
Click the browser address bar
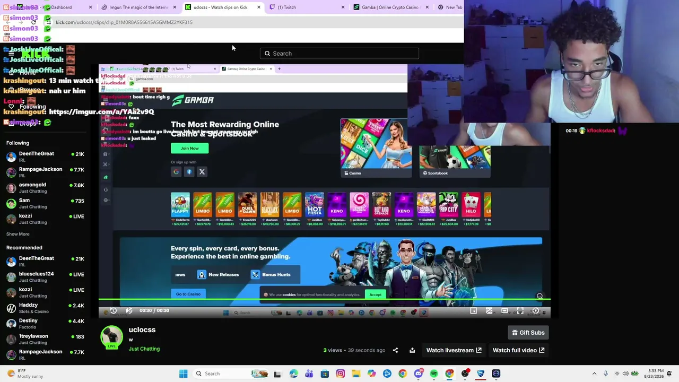click(255, 22)
